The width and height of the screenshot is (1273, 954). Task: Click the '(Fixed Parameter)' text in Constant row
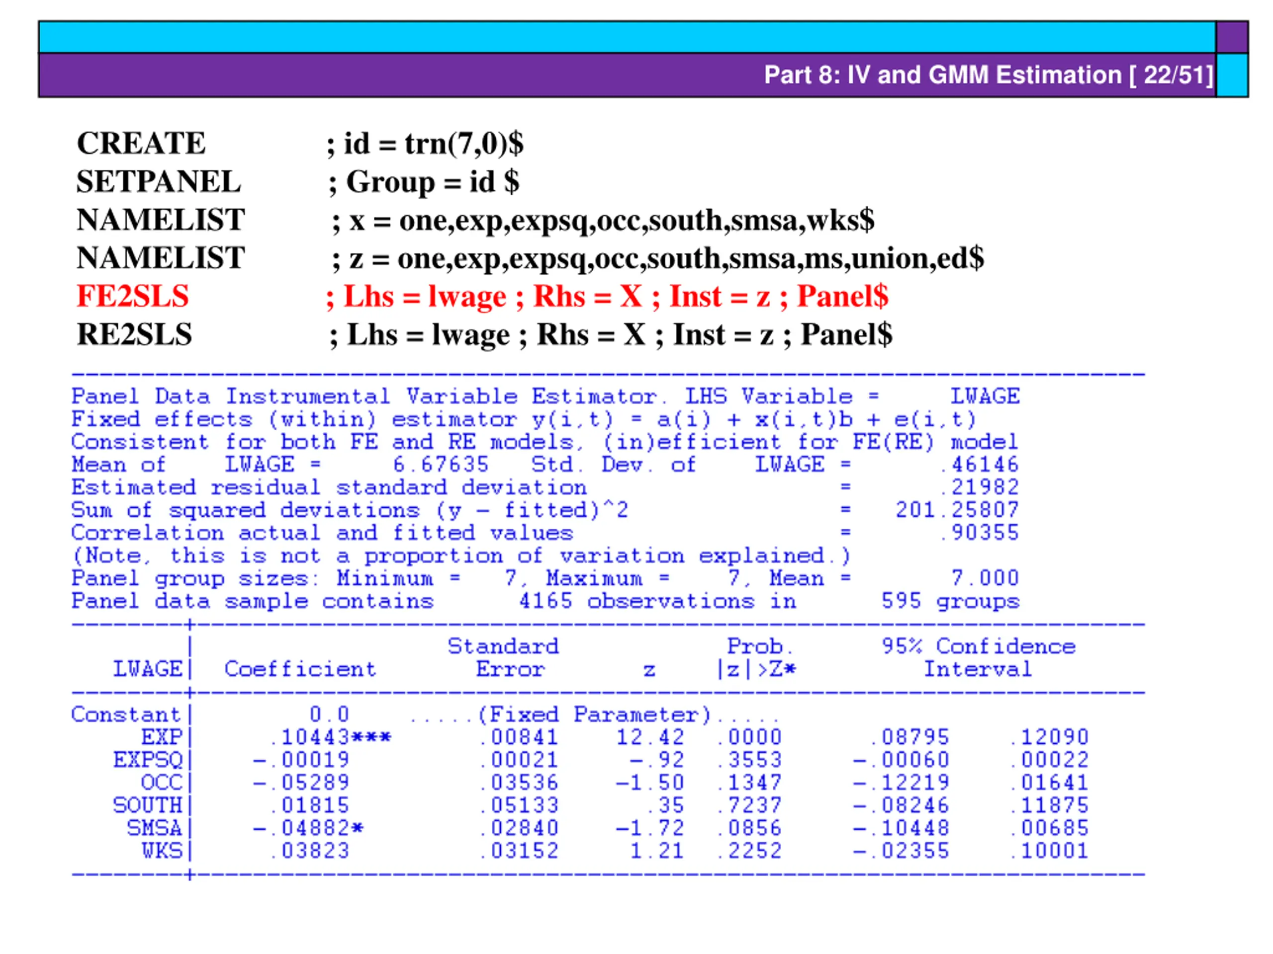pyautogui.click(x=595, y=715)
